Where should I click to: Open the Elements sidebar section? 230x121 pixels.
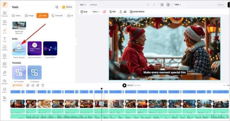click(5, 82)
